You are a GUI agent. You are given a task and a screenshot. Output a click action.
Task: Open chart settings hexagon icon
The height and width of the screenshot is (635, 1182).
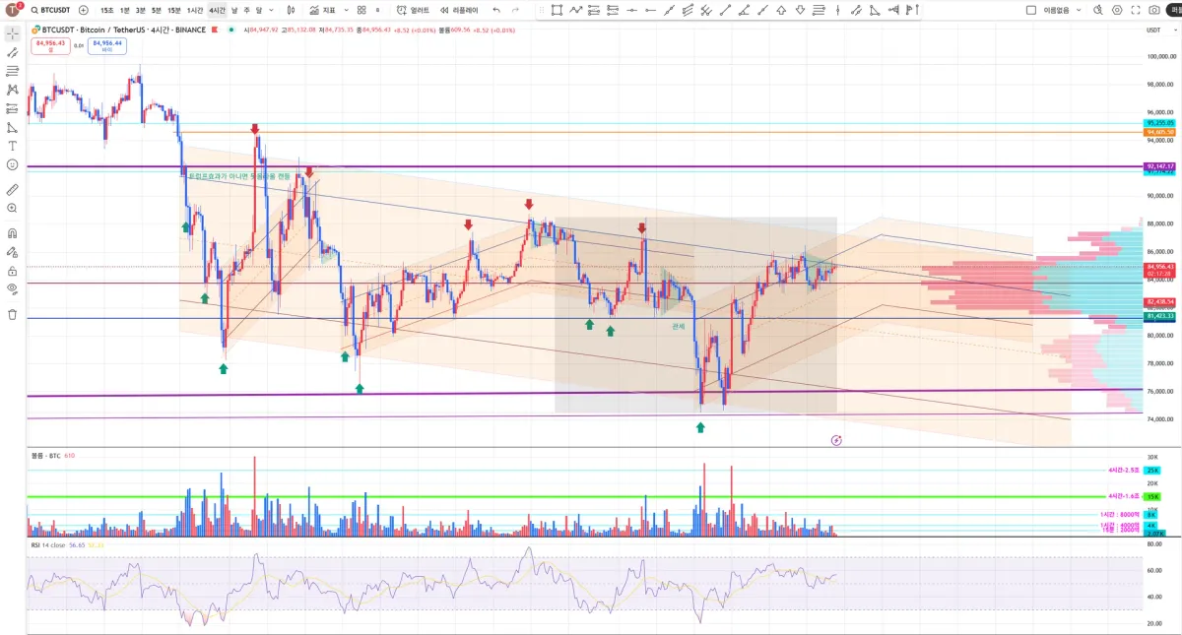click(1117, 10)
